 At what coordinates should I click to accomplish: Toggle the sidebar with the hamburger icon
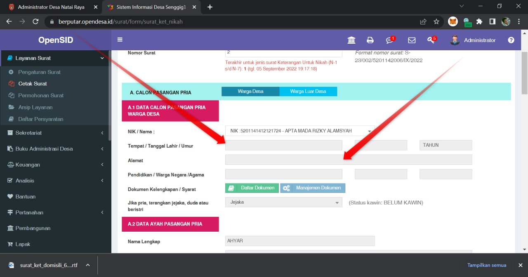[120, 40]
